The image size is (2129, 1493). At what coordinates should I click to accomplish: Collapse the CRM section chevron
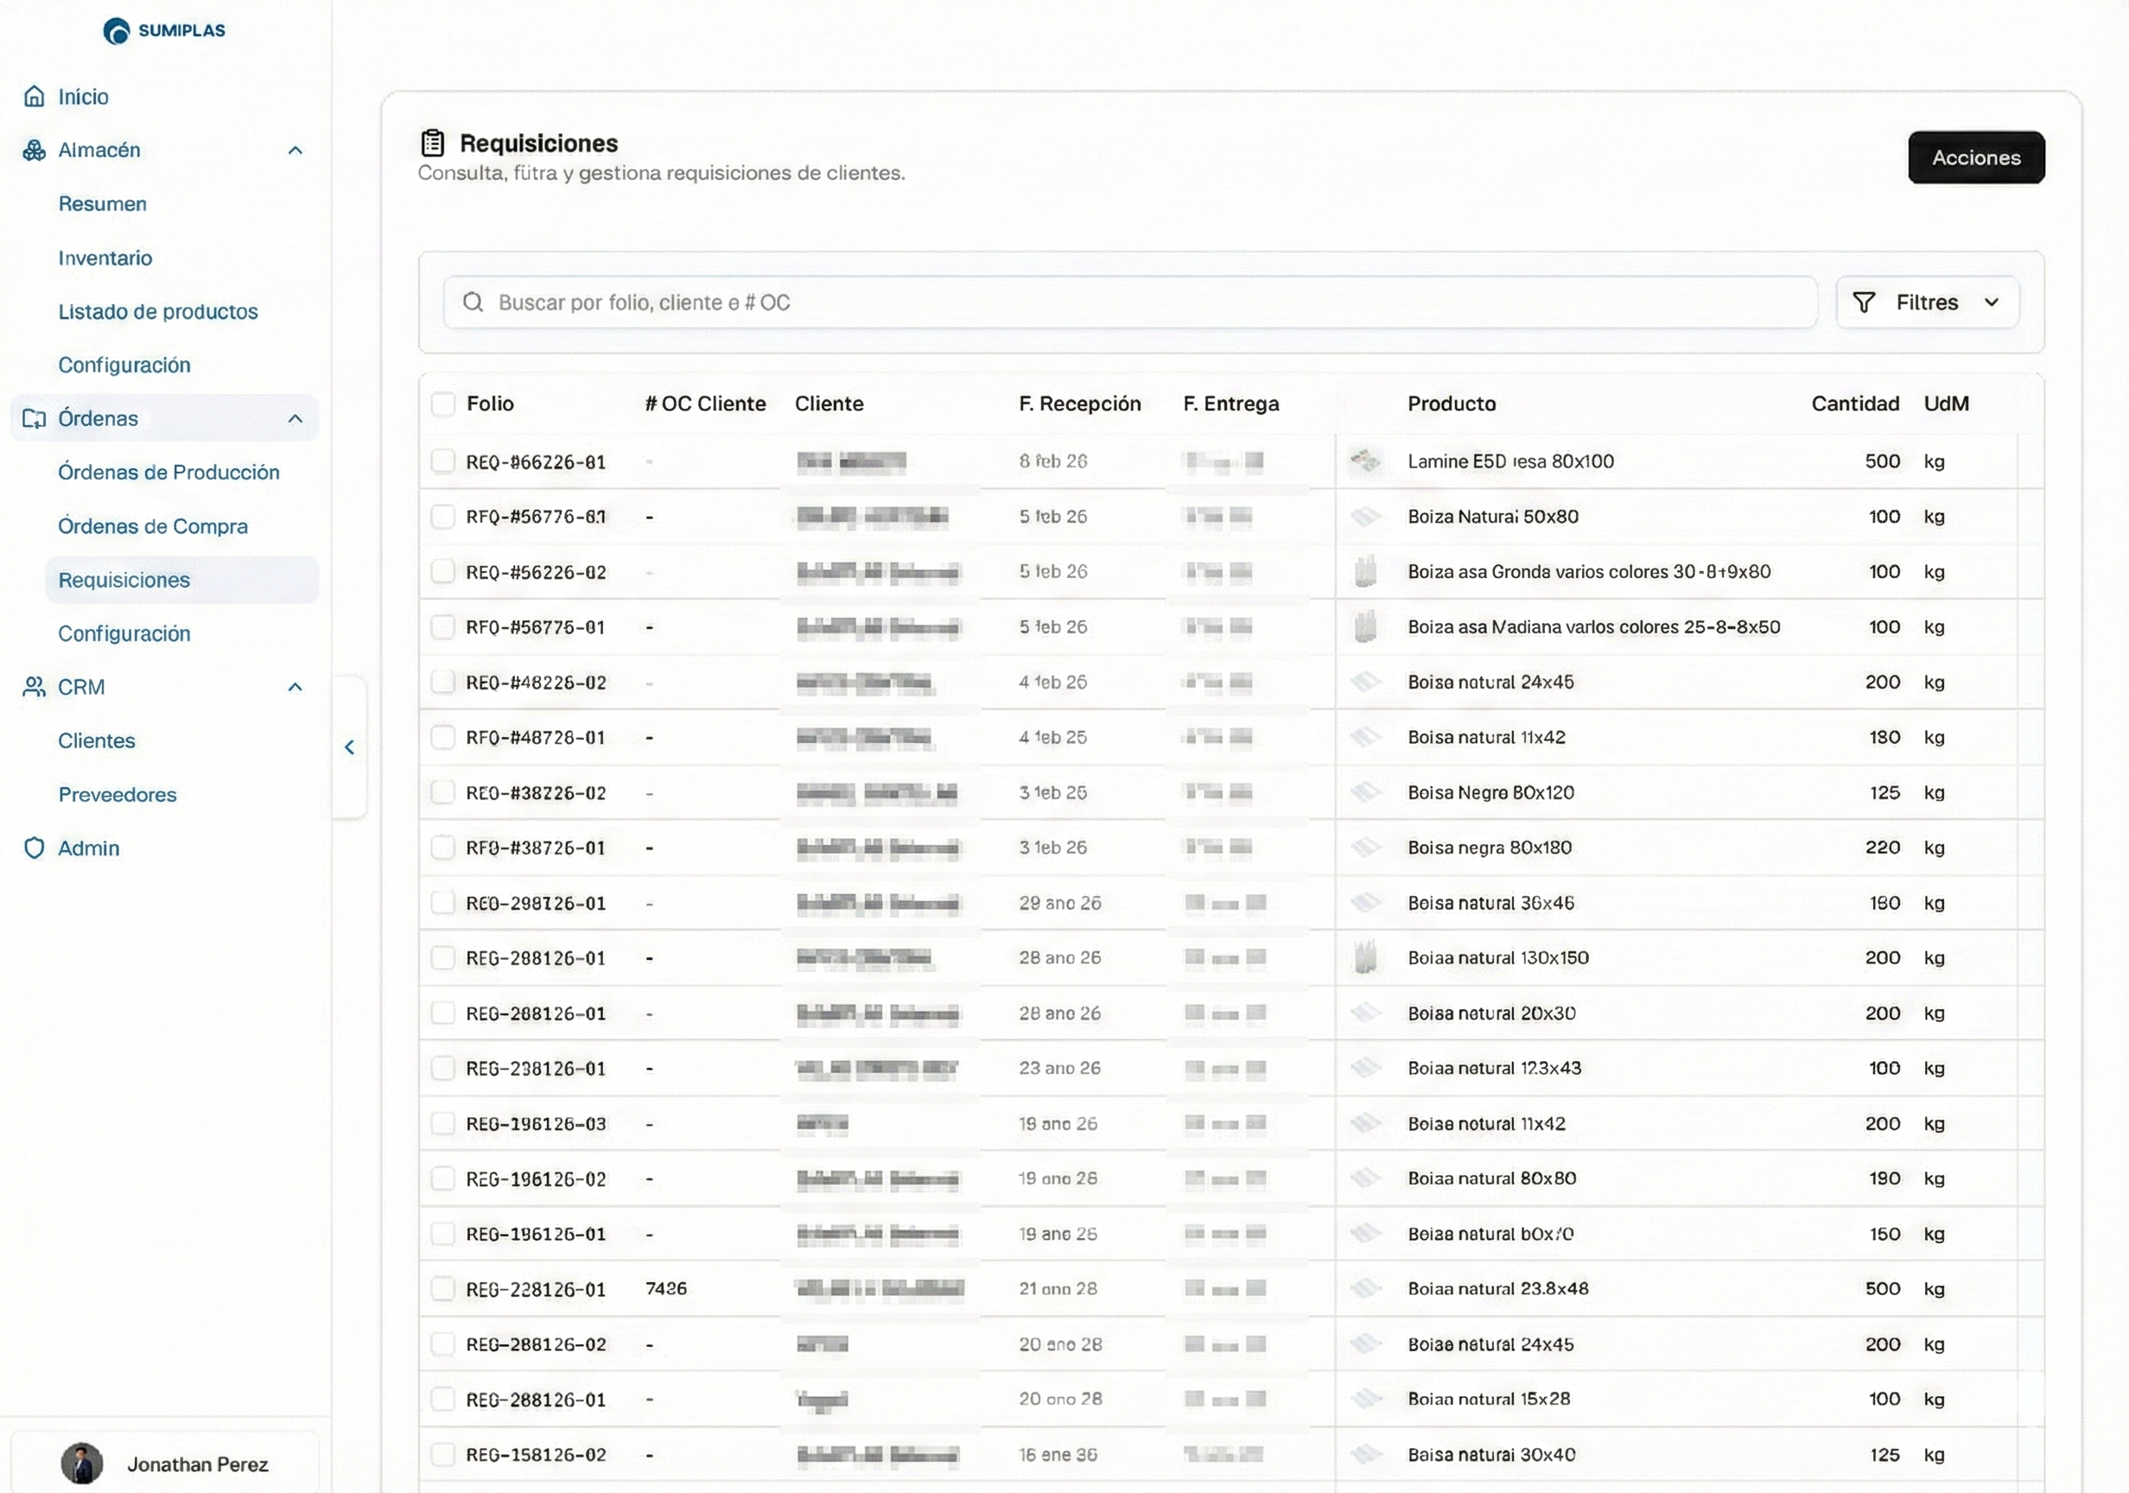295,687
